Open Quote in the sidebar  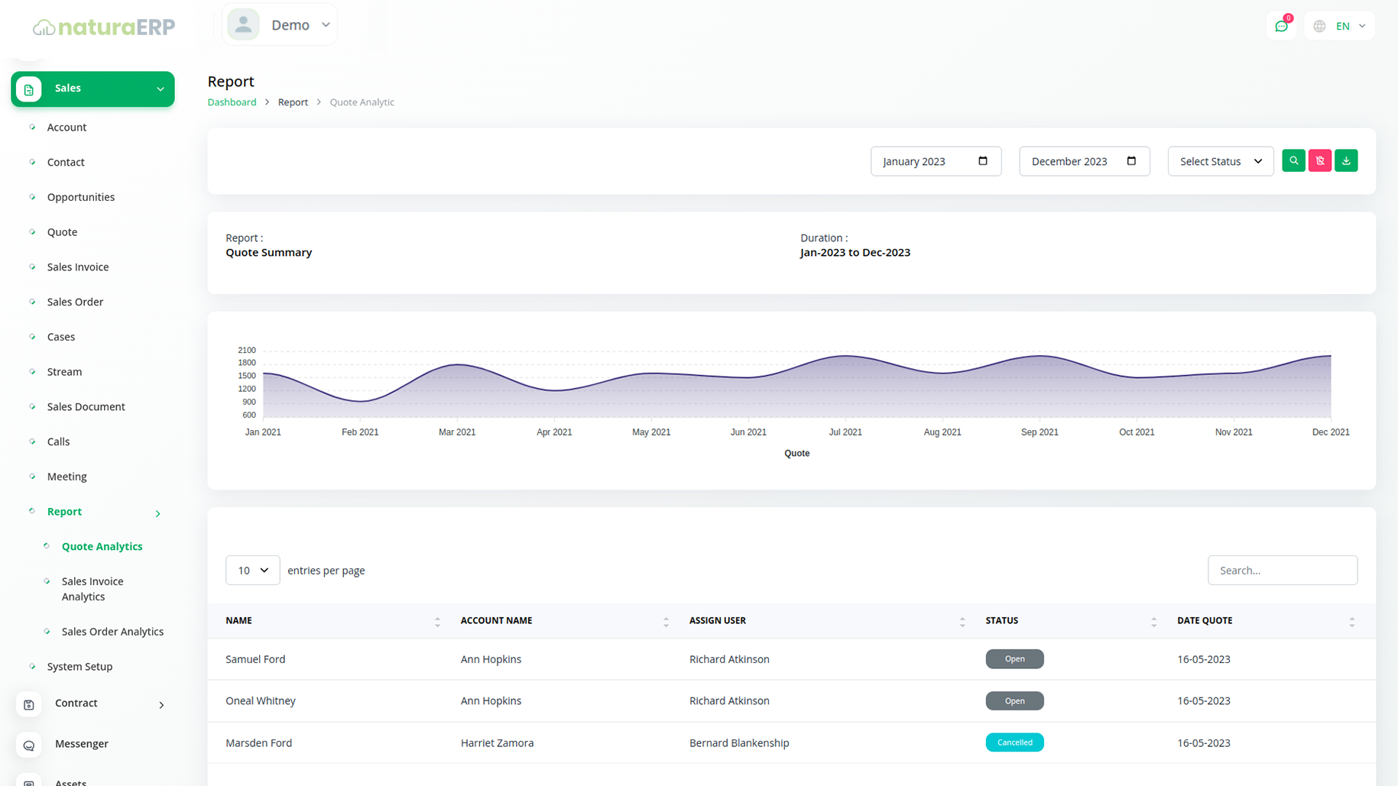pos(62,231)
